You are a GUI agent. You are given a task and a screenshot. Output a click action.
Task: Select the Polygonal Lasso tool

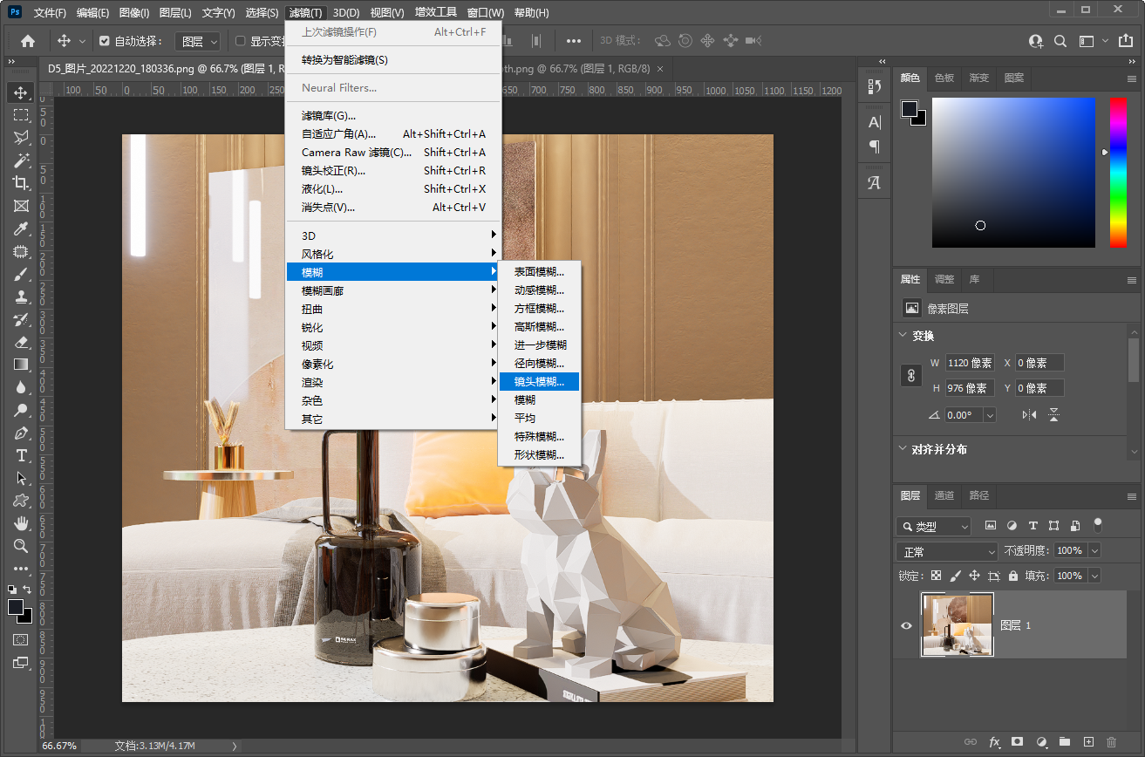pos(21,138)
